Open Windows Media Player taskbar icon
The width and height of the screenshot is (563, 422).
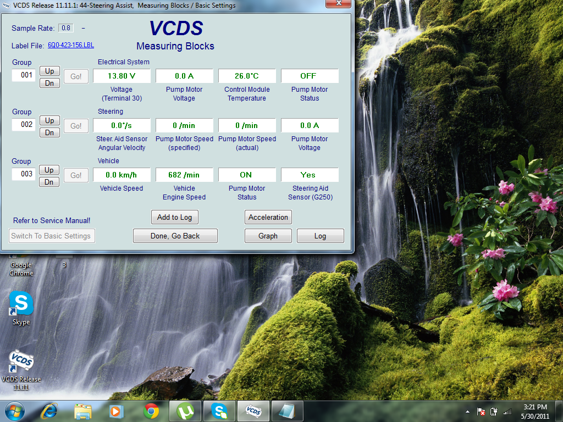[117, 410]
